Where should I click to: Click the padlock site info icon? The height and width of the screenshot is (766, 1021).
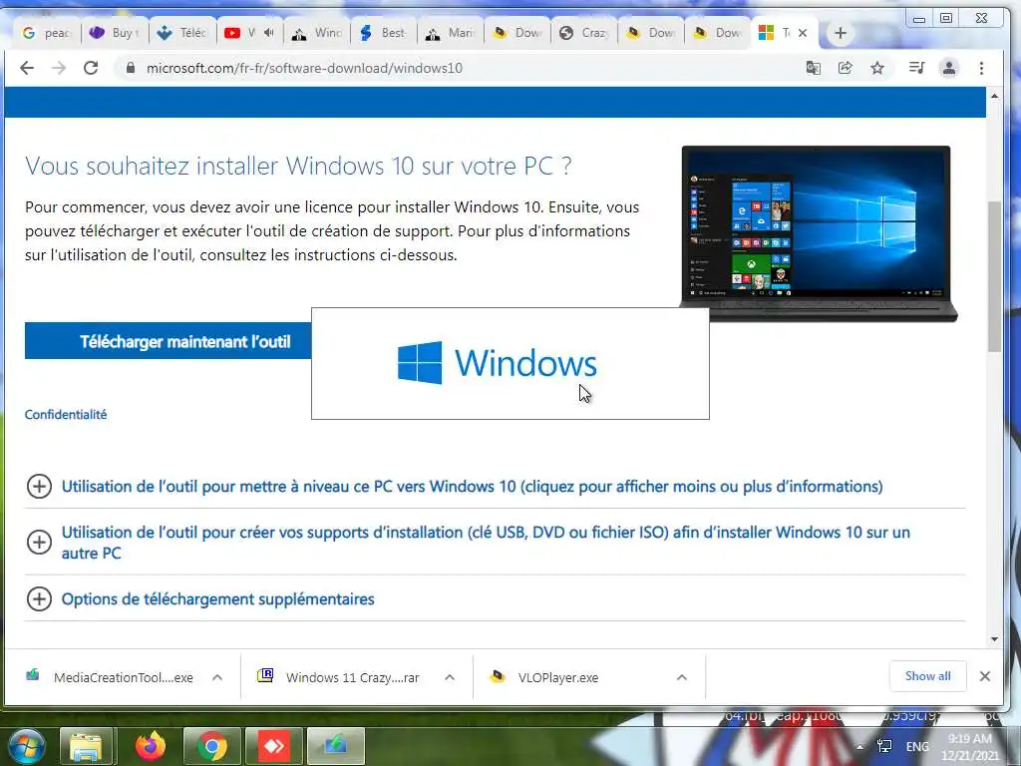click(x=131, y=68)
